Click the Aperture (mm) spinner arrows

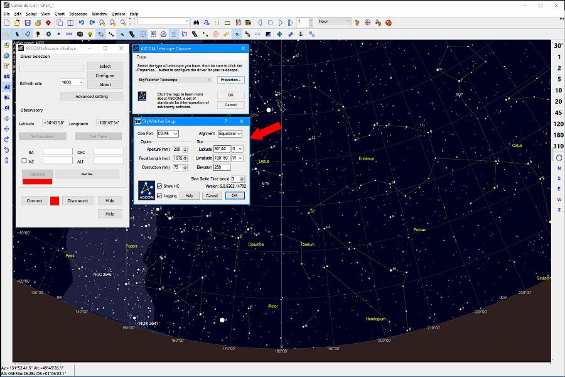185,149
